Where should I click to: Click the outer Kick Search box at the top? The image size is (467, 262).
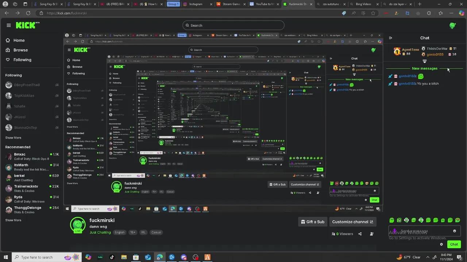pyautogui.click(x=233, y=25)
